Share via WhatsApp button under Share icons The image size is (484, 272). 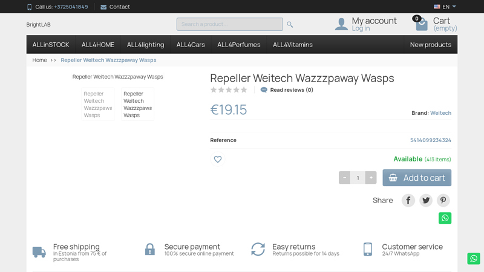pos(445,218)
